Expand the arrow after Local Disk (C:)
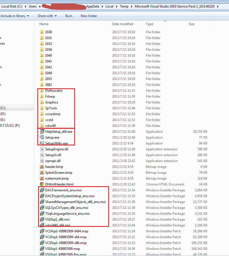The image size is (229, 256). pos(26,6)
